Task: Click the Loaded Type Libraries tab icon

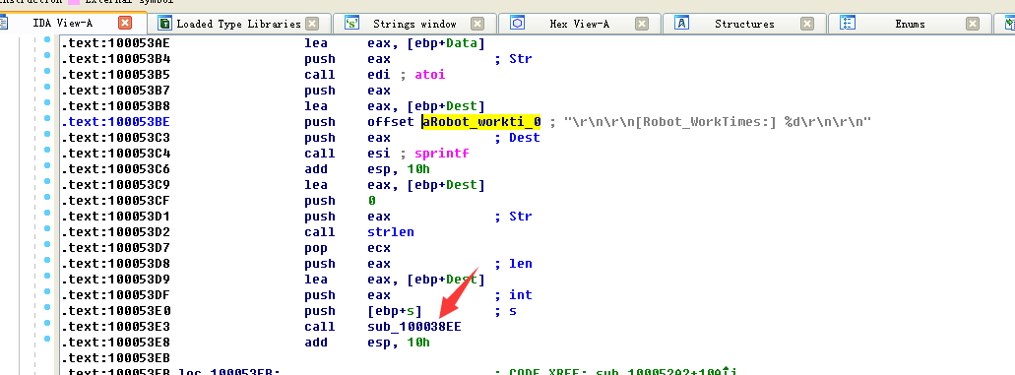Action: click(165, 24)
